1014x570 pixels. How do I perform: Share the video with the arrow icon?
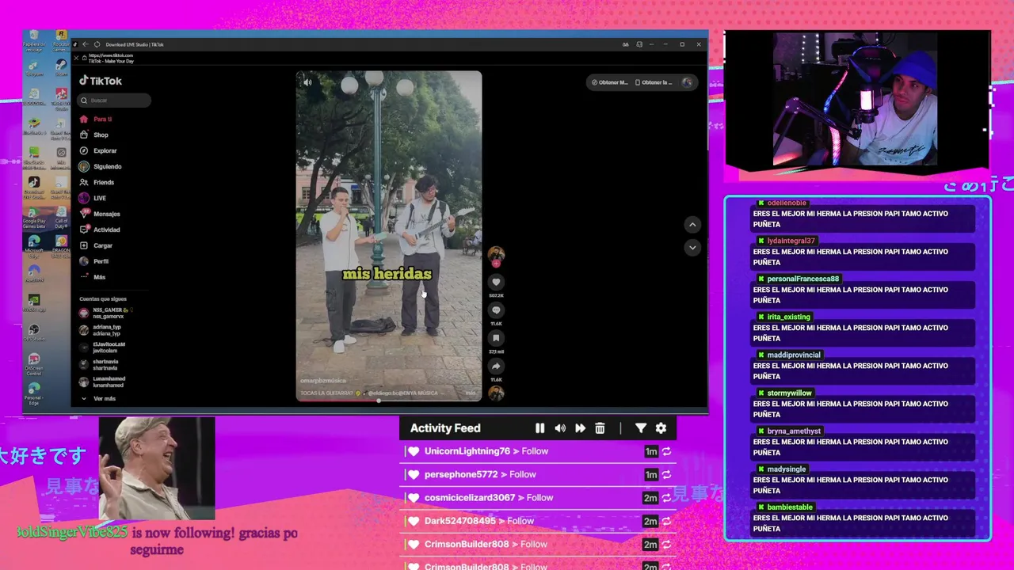[496, 367]
